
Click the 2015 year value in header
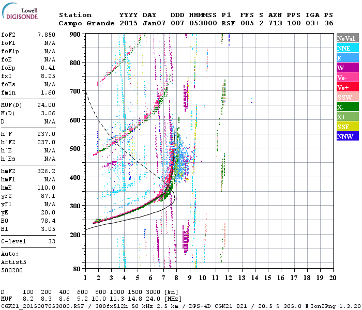tap(129, 23)
